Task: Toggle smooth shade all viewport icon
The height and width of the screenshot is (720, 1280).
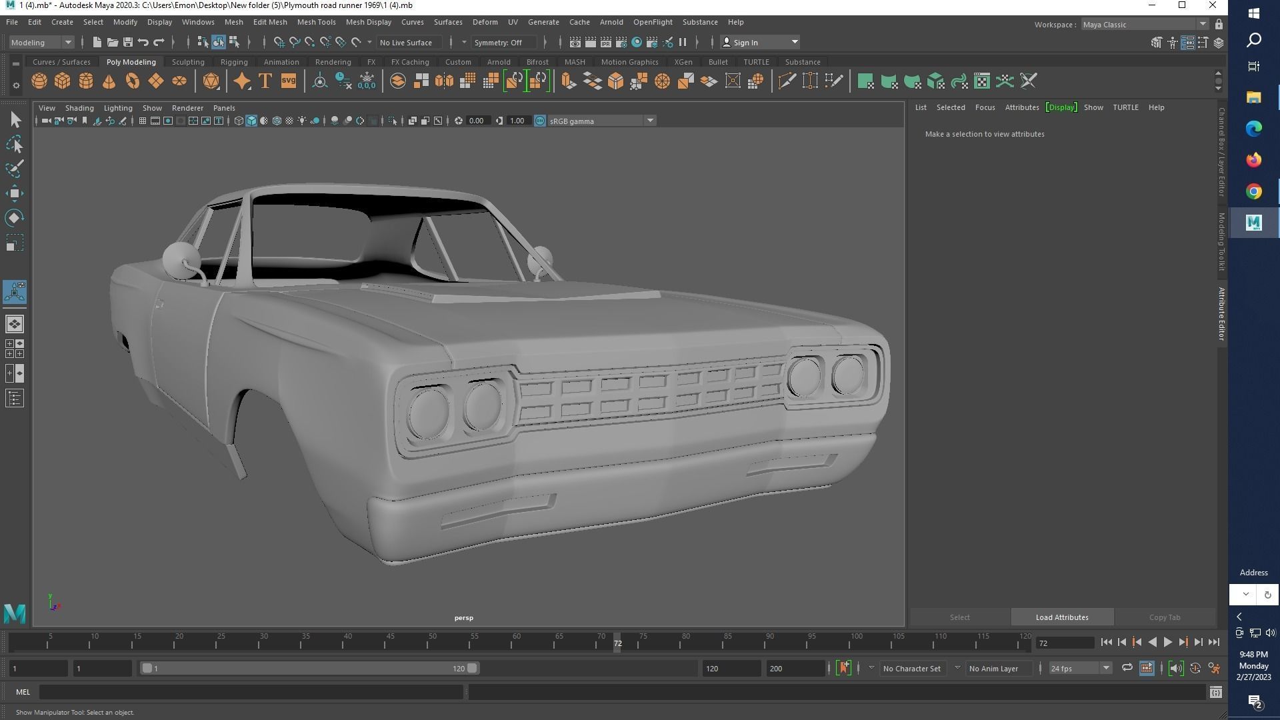Action: click(x=251, y=121)
